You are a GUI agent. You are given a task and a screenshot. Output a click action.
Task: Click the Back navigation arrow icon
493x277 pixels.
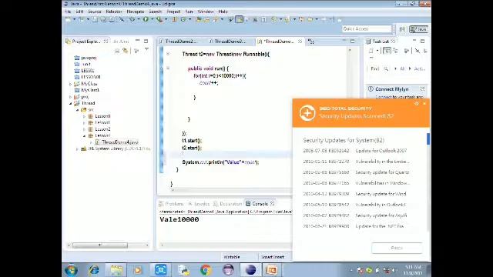310,19
